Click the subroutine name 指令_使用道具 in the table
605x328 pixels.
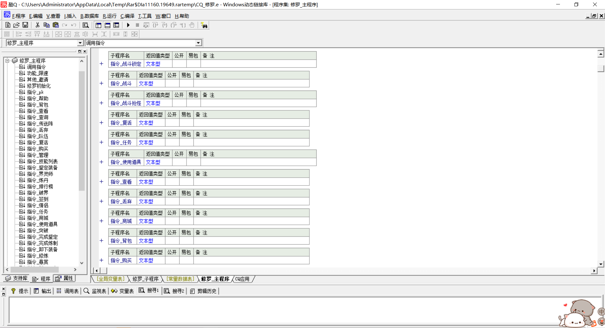pyautogui.click(x=126, y=162)
